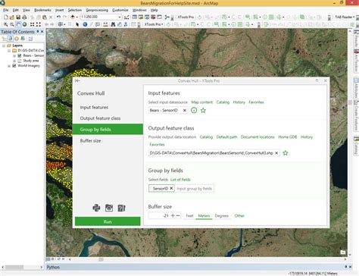Click List of fields link
359x276 pixels.
[x=180, y=180]
